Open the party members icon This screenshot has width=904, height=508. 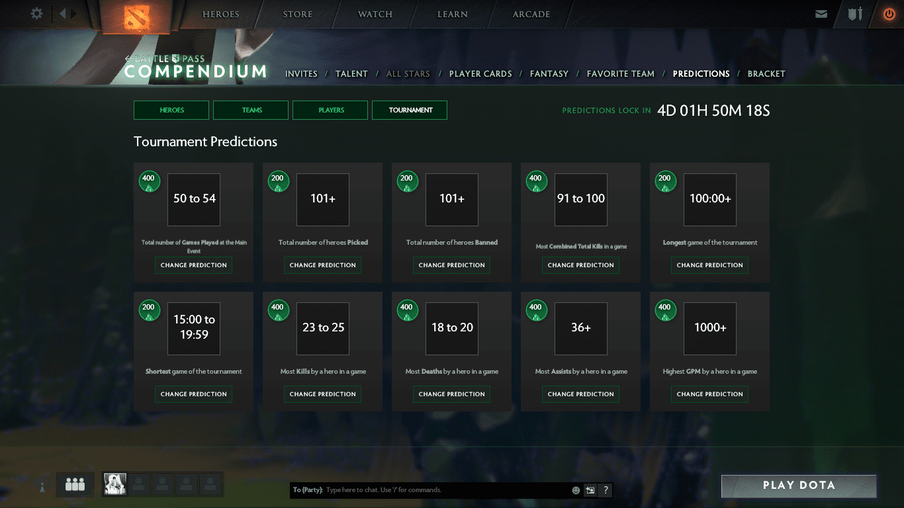click(x=75, y=485)
